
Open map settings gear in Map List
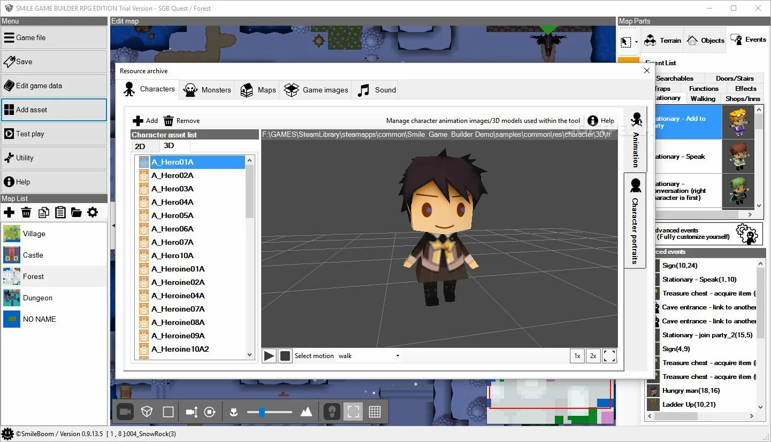pyautogui.click(x=93, y=213)
